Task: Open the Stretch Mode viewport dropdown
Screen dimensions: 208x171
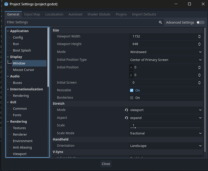Action: (166, 110)
